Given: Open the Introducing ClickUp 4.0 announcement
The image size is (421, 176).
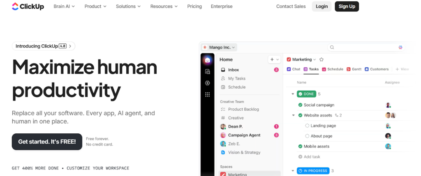Looking at the screenshot, I should [x=44, y=46].
